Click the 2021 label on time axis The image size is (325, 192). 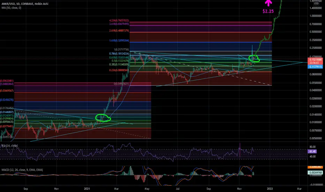pyautogui.click(x=87, y=189)
